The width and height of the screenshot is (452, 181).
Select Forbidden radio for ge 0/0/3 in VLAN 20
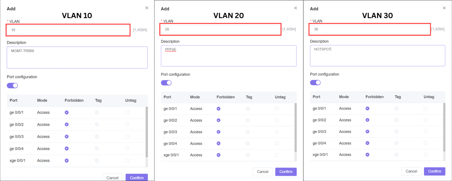click(218, 132)
